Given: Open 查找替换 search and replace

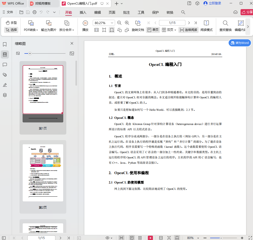Looking at the screenshot, I should (225, 26).
